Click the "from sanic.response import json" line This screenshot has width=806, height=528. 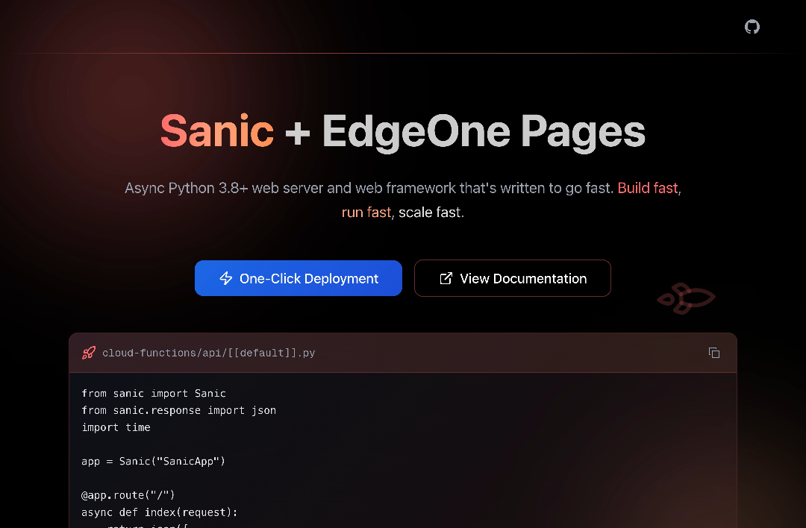(178, 410)
